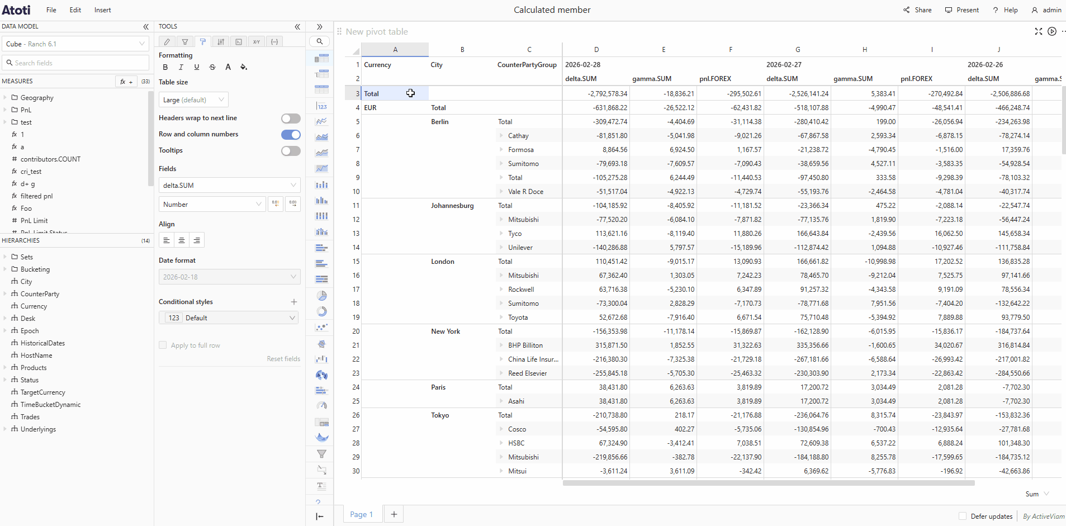Open the Insert menu
The width and height of the screenshot is (1066, 526).
(102, 10)
